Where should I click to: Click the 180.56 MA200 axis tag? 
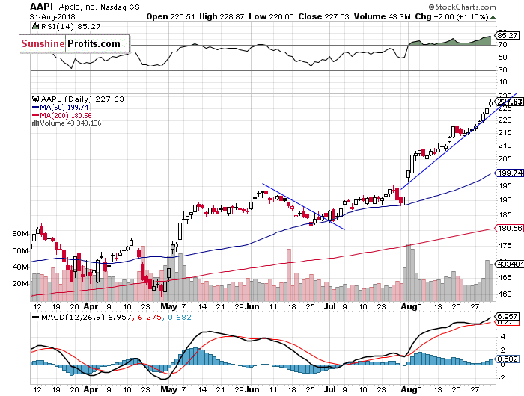pos(509,228)
